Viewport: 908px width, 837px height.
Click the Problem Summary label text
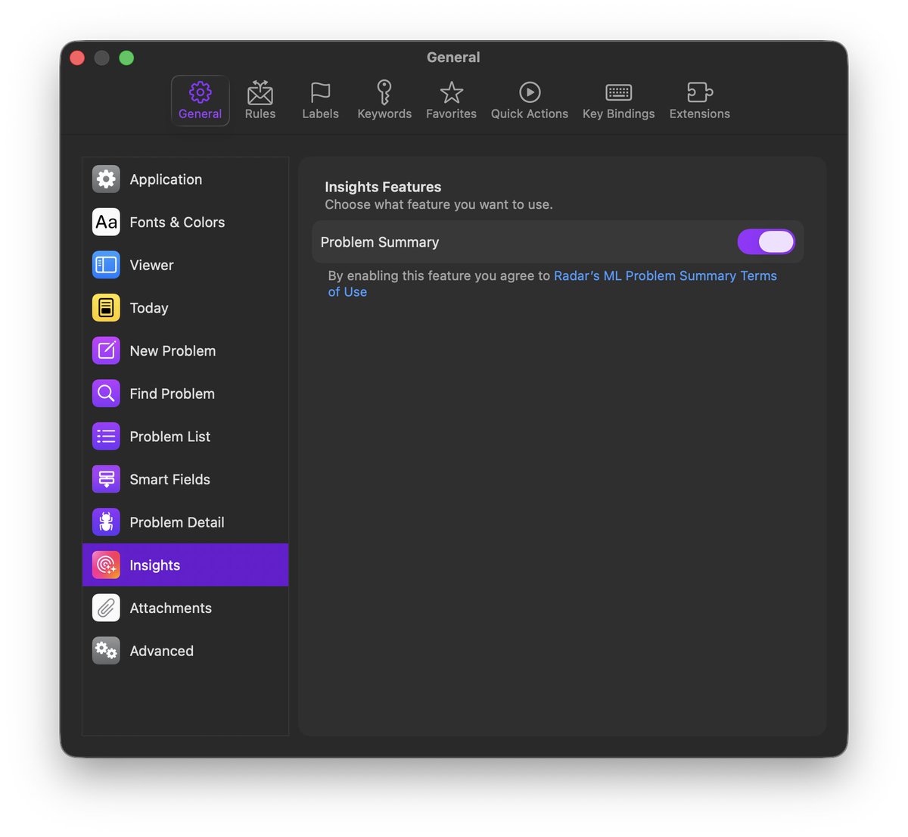380,242
